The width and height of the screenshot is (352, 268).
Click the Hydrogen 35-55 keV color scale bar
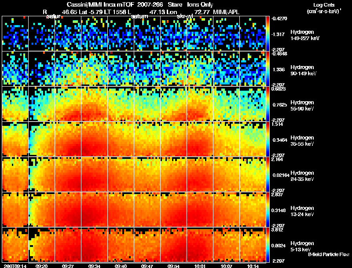268,139
